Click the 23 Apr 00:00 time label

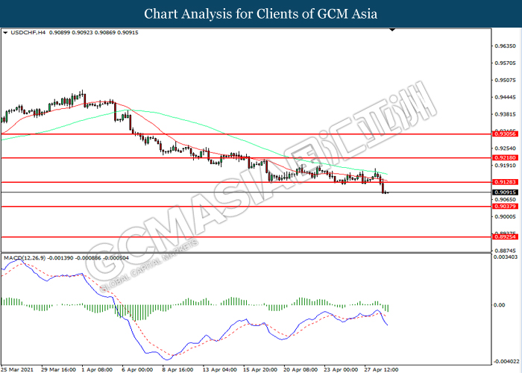341,369
